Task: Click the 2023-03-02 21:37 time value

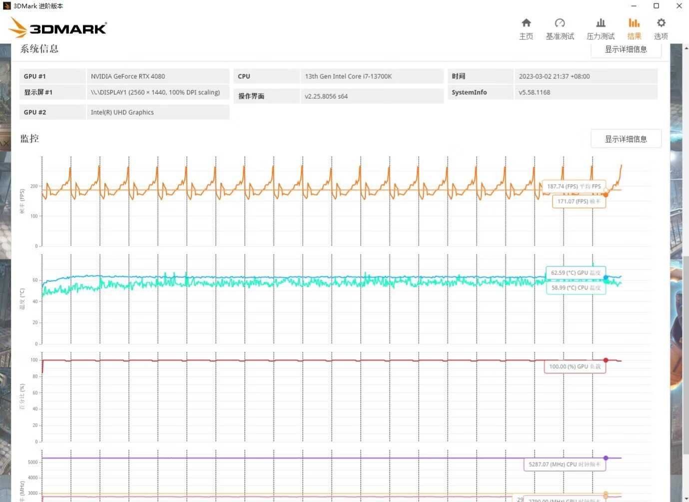Action: pos(554,76)
